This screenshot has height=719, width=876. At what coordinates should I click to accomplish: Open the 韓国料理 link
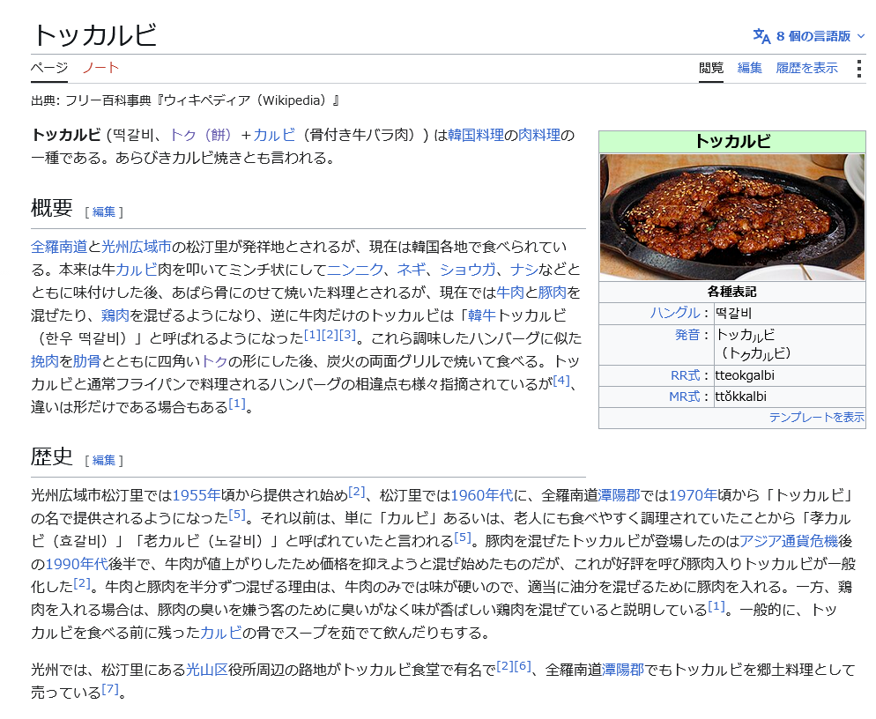point(476,135)
